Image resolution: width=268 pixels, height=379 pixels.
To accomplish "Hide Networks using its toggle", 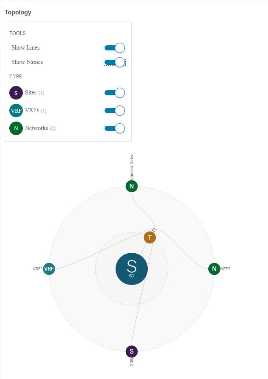I will click(115, 128).
